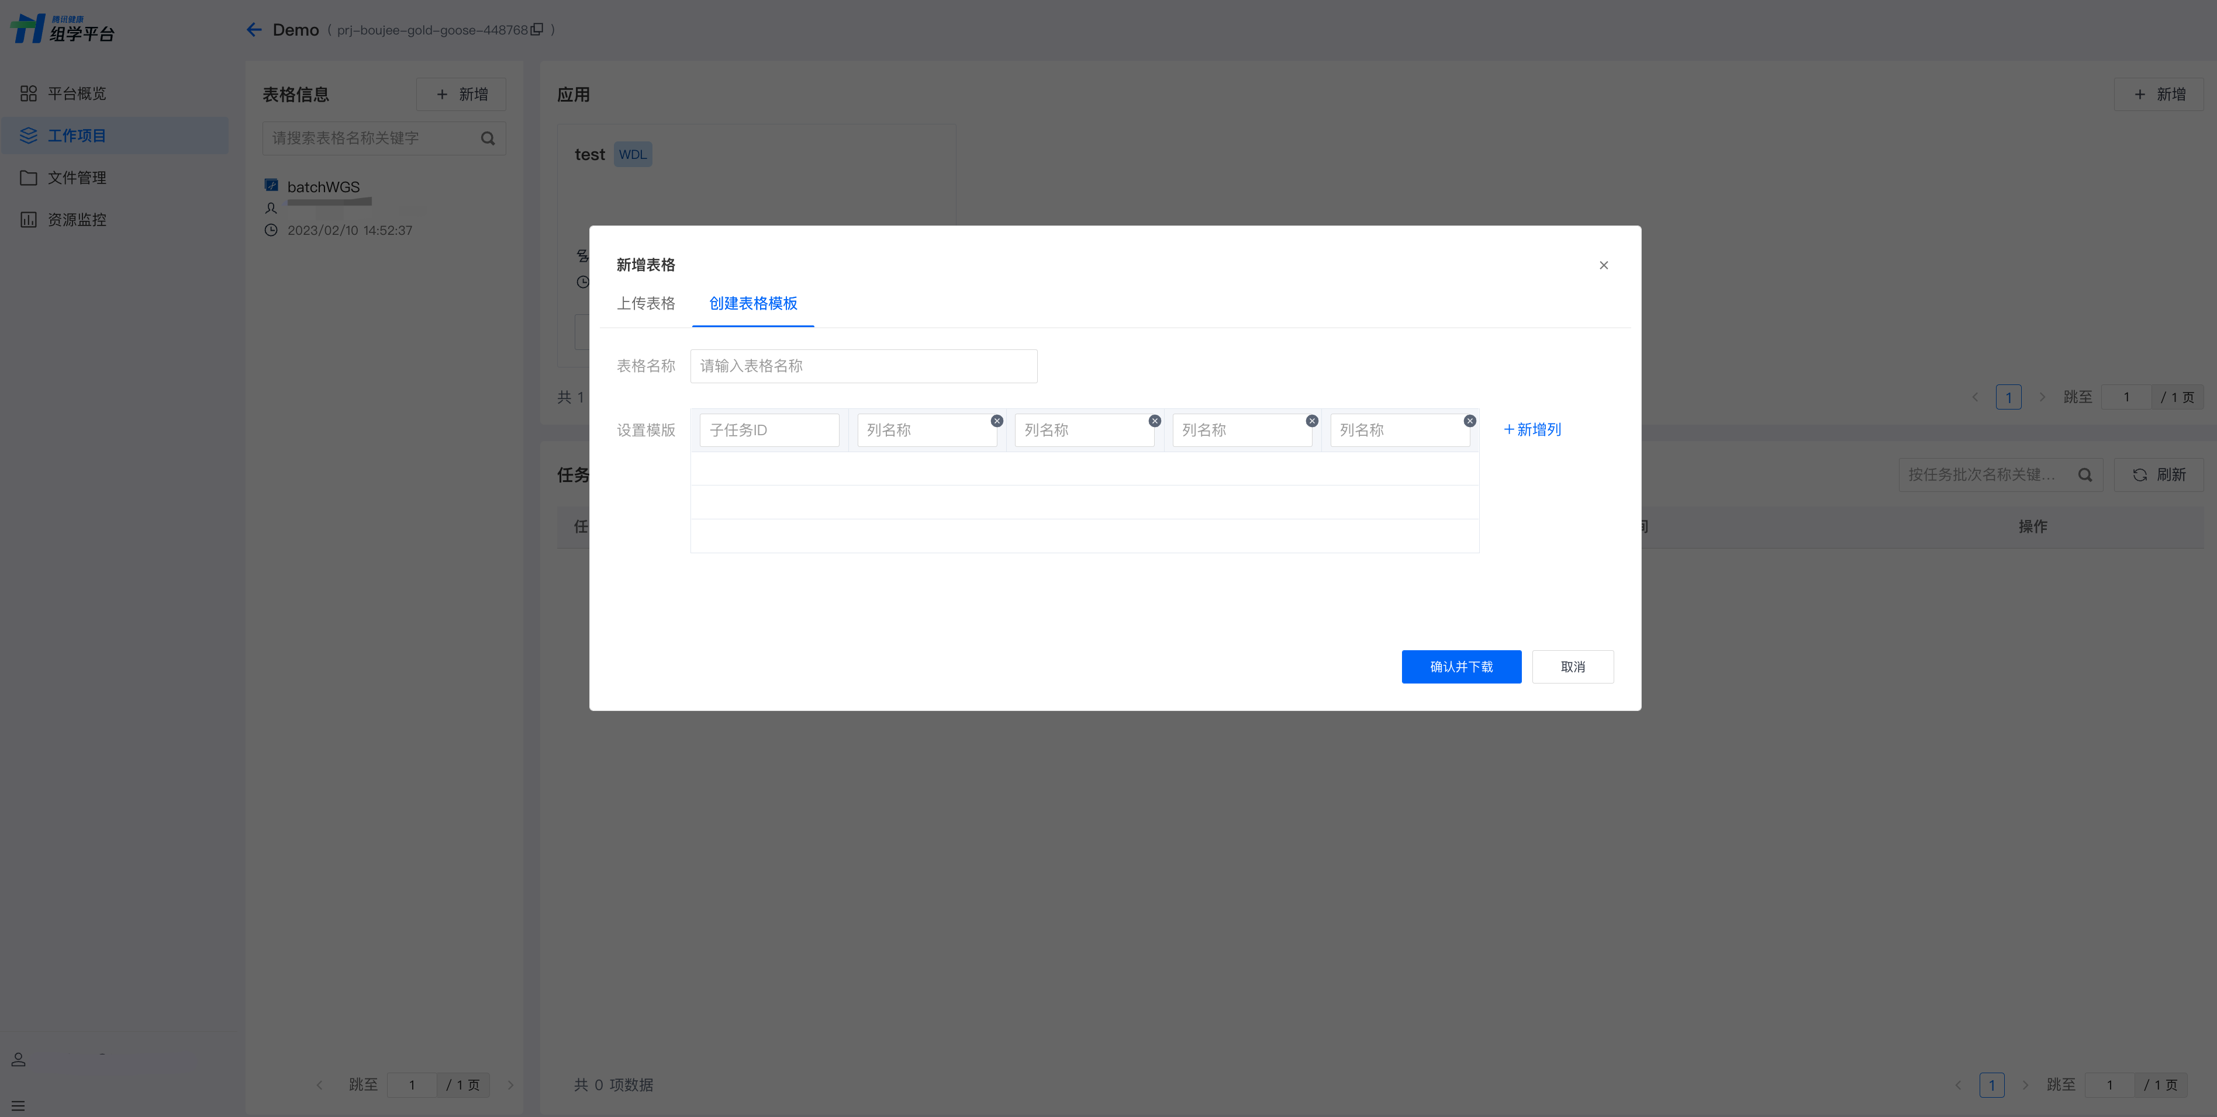This screenshot has height=1117, width=2217.
Task: Delete the fourth 列名称 column
Action: 1469,421
